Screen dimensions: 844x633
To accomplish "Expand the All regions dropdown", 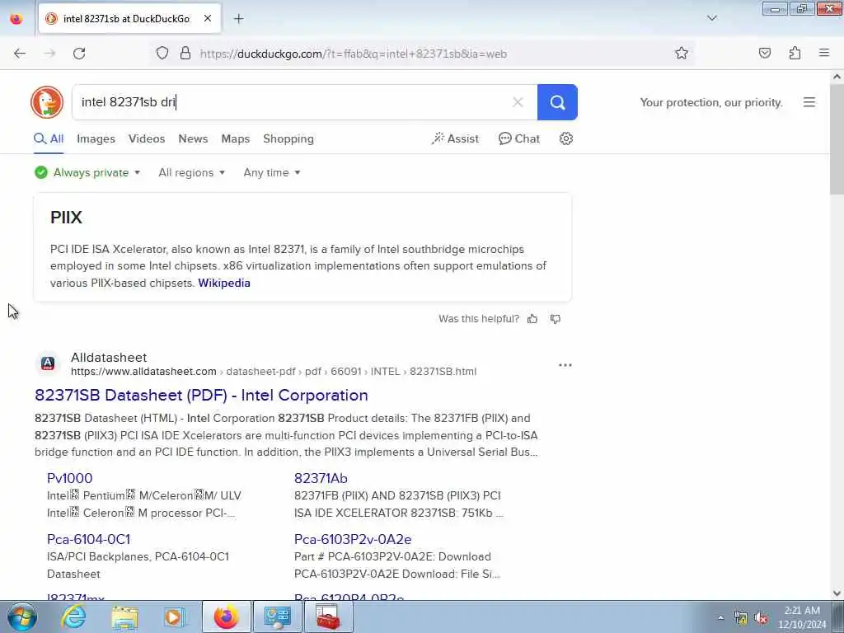I will 191,173.
